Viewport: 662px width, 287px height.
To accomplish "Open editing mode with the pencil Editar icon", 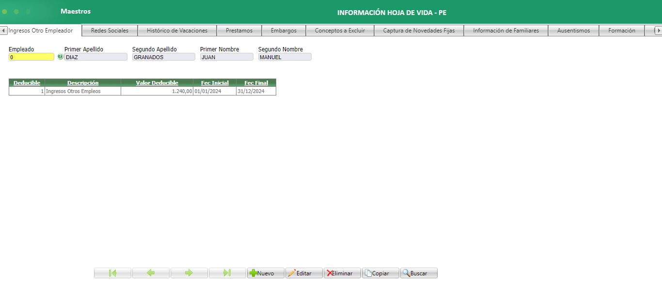I will [x=303, y=273].
